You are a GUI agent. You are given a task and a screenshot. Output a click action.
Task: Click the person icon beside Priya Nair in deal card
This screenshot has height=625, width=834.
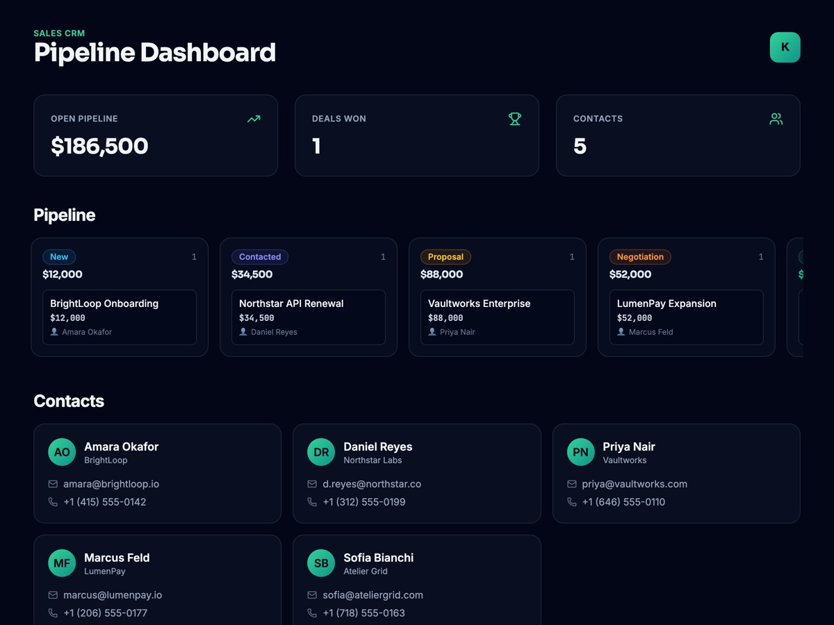point(432,332)
